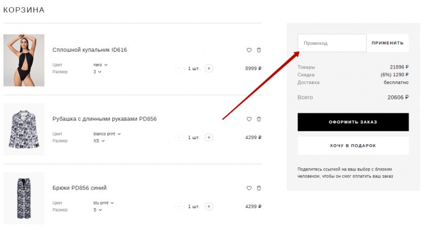This screenshot has width=422, height=230.
Task: Click heart icon for trousers PD856 синий
Action: click(249, 188)
